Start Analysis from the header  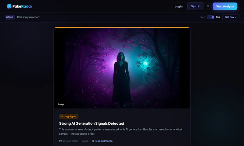click(225, 6)
